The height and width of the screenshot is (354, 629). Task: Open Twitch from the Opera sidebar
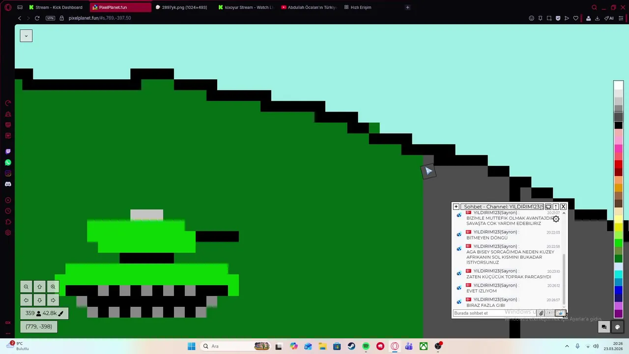(x=8, y=151)
